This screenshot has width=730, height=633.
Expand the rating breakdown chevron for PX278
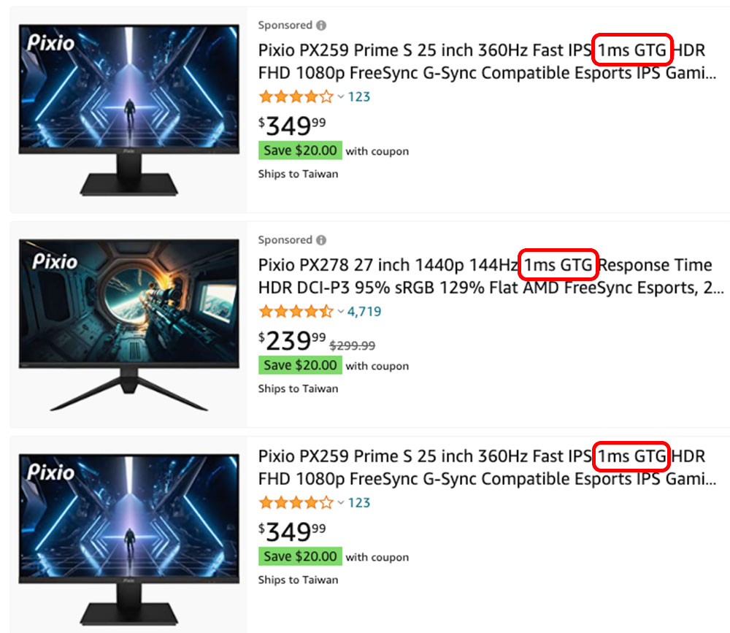[x=340, y=312]
